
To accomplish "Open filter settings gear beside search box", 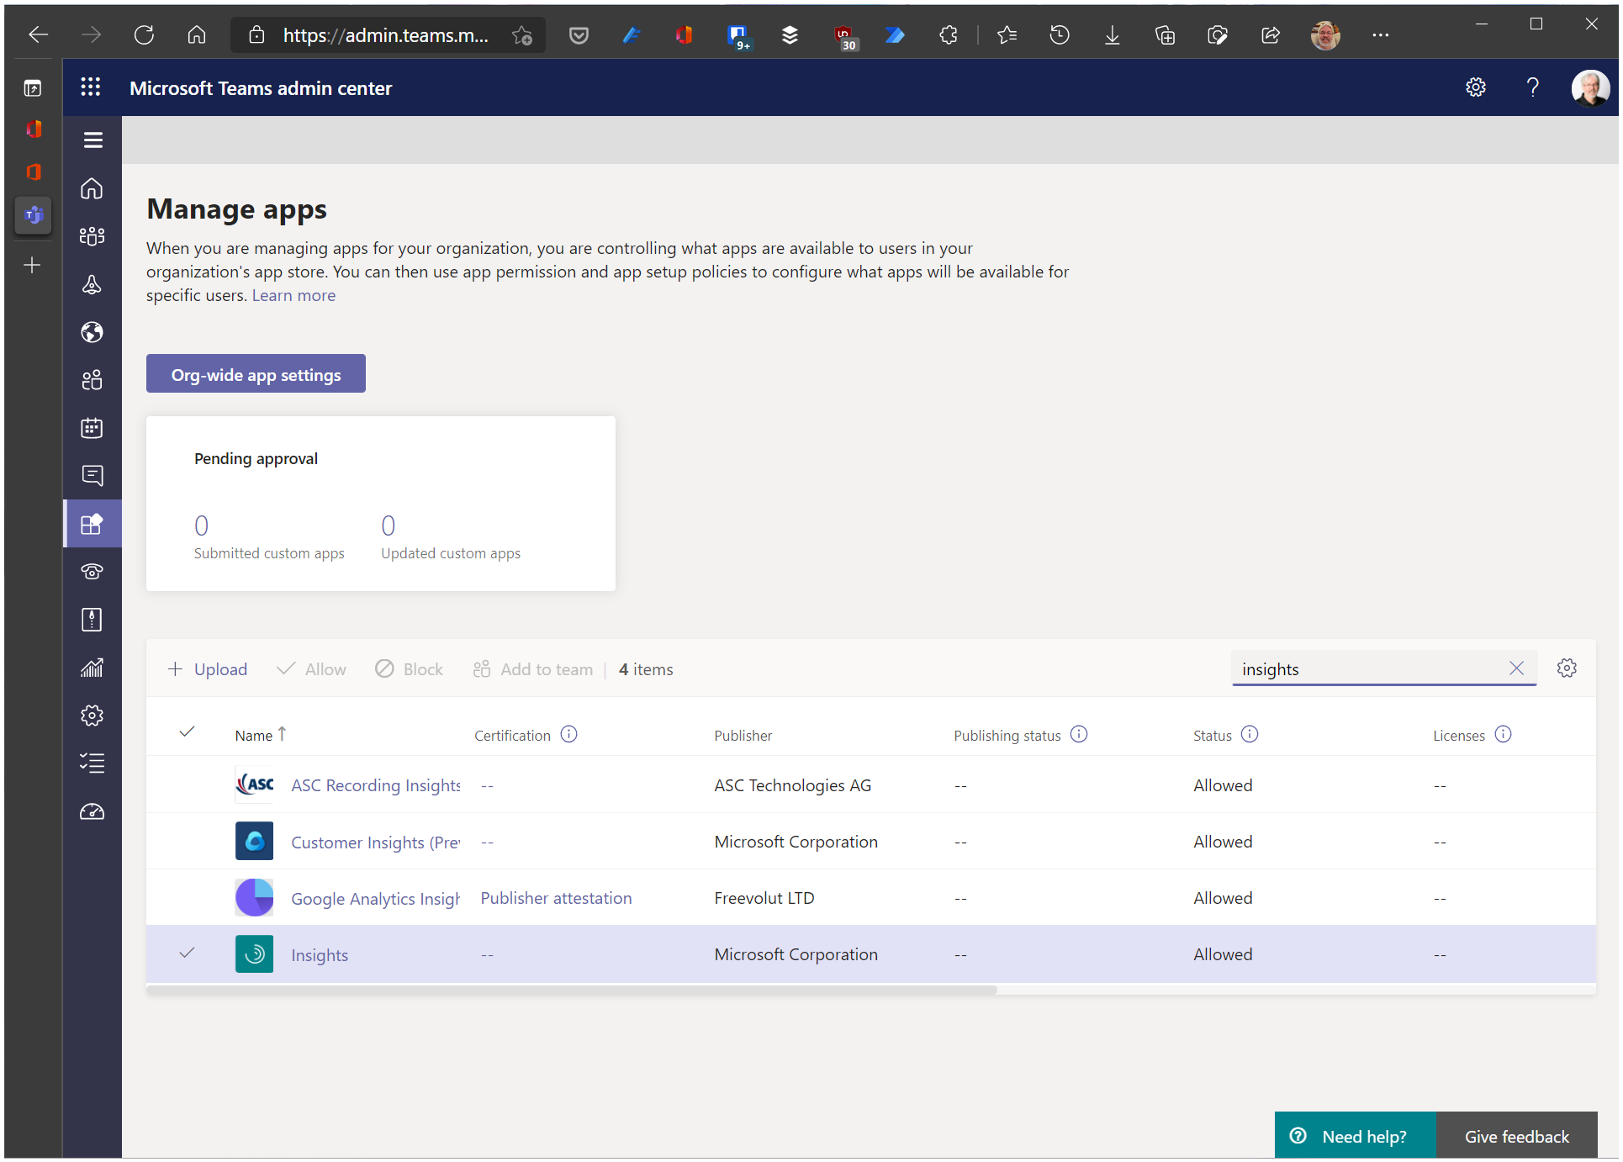I will coord(1567,668).
